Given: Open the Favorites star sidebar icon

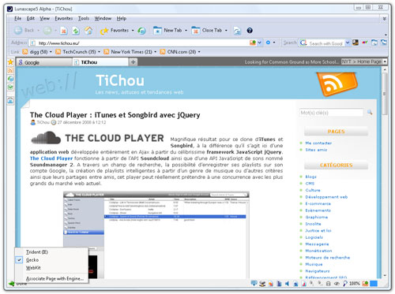Looking at the screenshot, I should 10,62.
